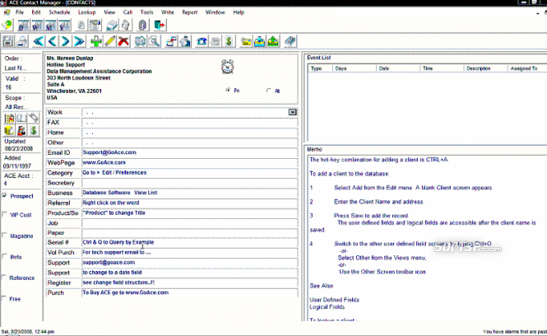
Task: Select the Alt address radio button
Action: pyautogui.click(x=268, y=91)
